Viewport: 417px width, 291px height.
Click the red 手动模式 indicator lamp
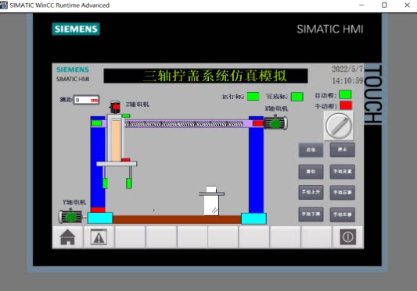tap(346, 105)
